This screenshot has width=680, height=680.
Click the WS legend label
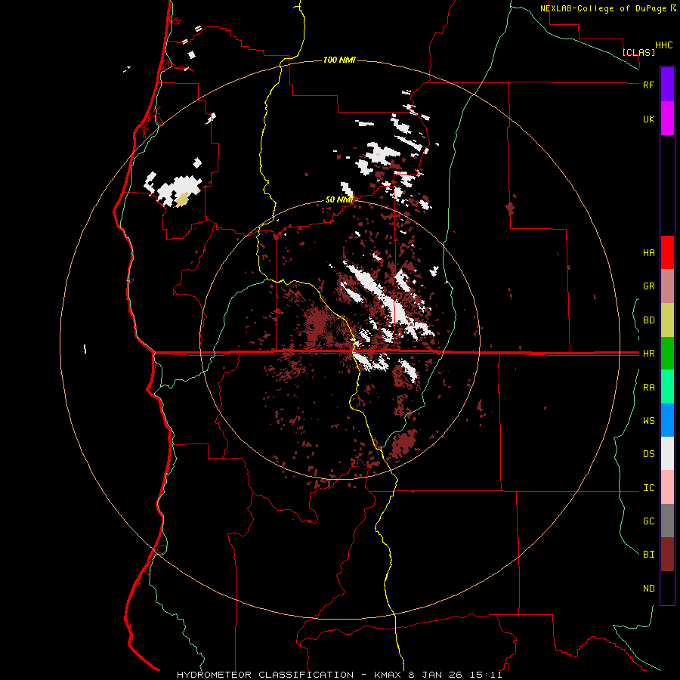click(648, 421)
